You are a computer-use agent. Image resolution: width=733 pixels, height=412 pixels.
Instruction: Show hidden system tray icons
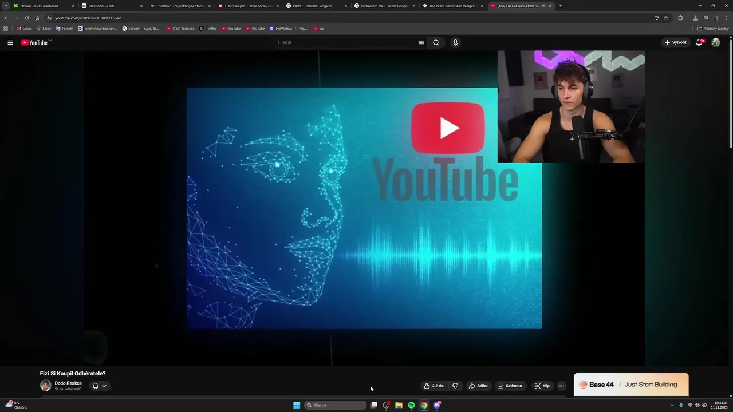click(x=672, y=405)
